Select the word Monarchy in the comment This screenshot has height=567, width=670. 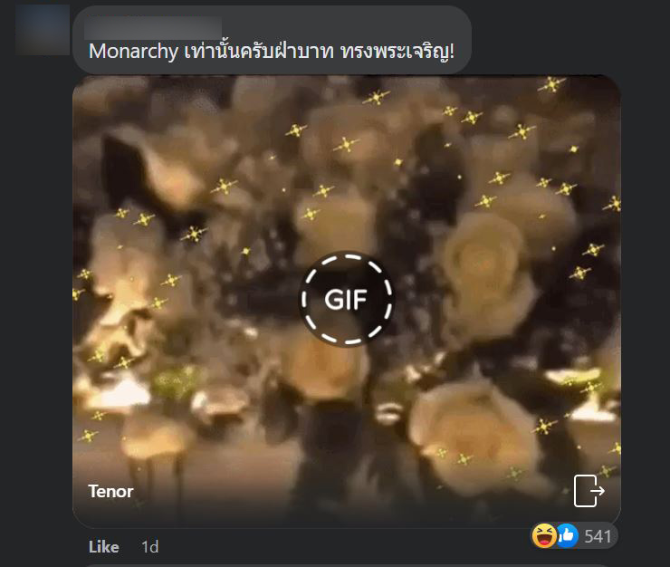click(x=133, y=52)
